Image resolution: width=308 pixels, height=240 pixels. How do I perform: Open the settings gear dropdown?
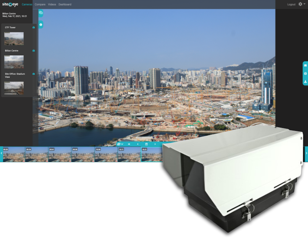(x=301, y=4)
